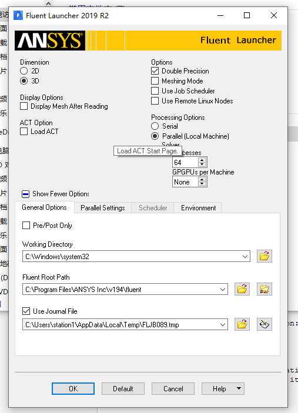298x413 pixels.
Task: Open the Environment tab
Action: (x=199, y=208)
